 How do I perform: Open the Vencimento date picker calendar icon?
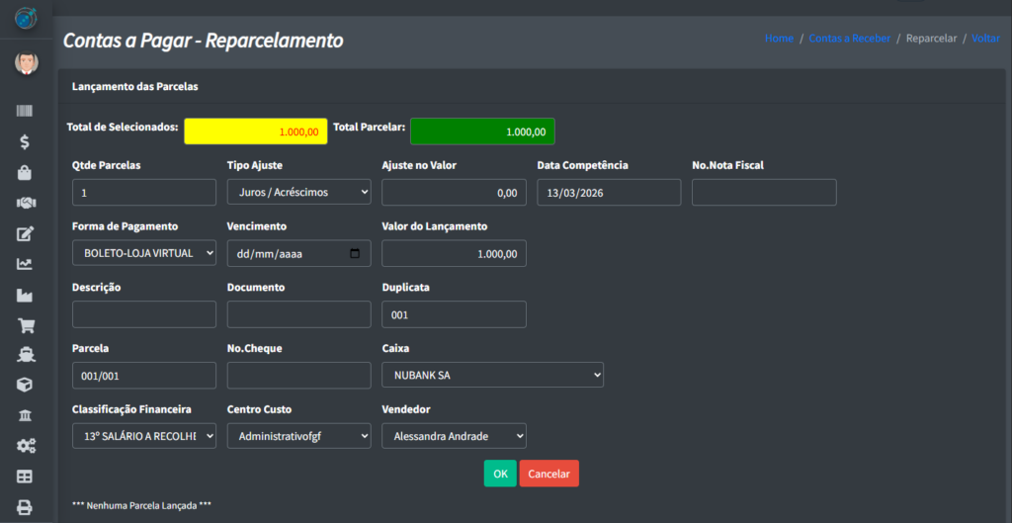tap(356, 254)
